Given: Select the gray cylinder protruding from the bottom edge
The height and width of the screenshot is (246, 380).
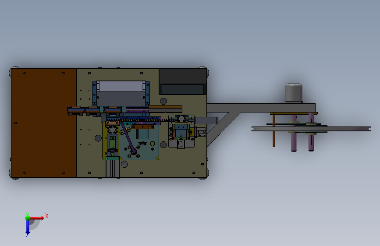Looking at the screenshot, I should 113,169.
